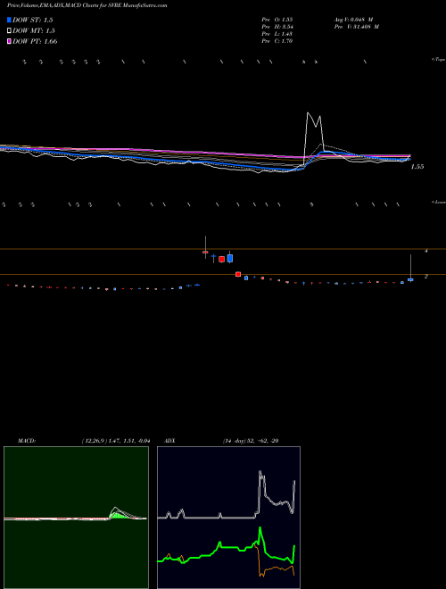Click the 'Pre H: 3.54' value
This screenshot has width=446, height=589.
[277, 27]
